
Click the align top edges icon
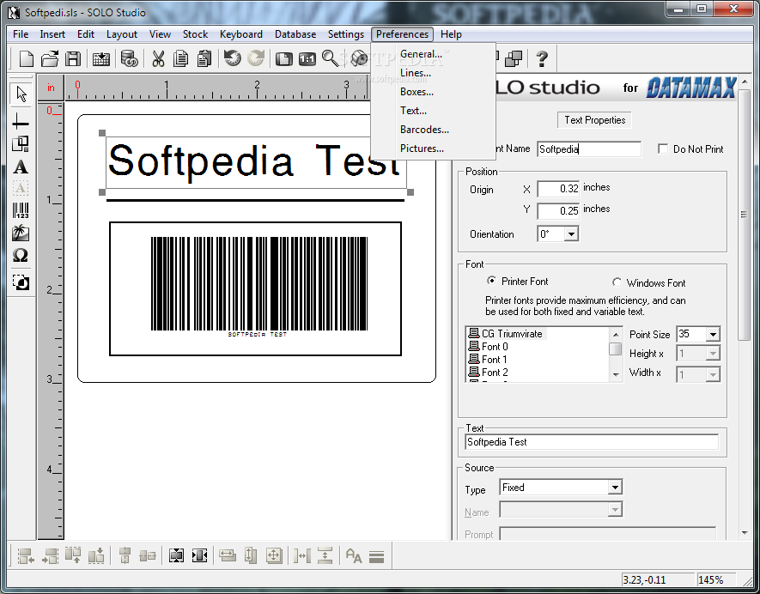tap(73, 555)
